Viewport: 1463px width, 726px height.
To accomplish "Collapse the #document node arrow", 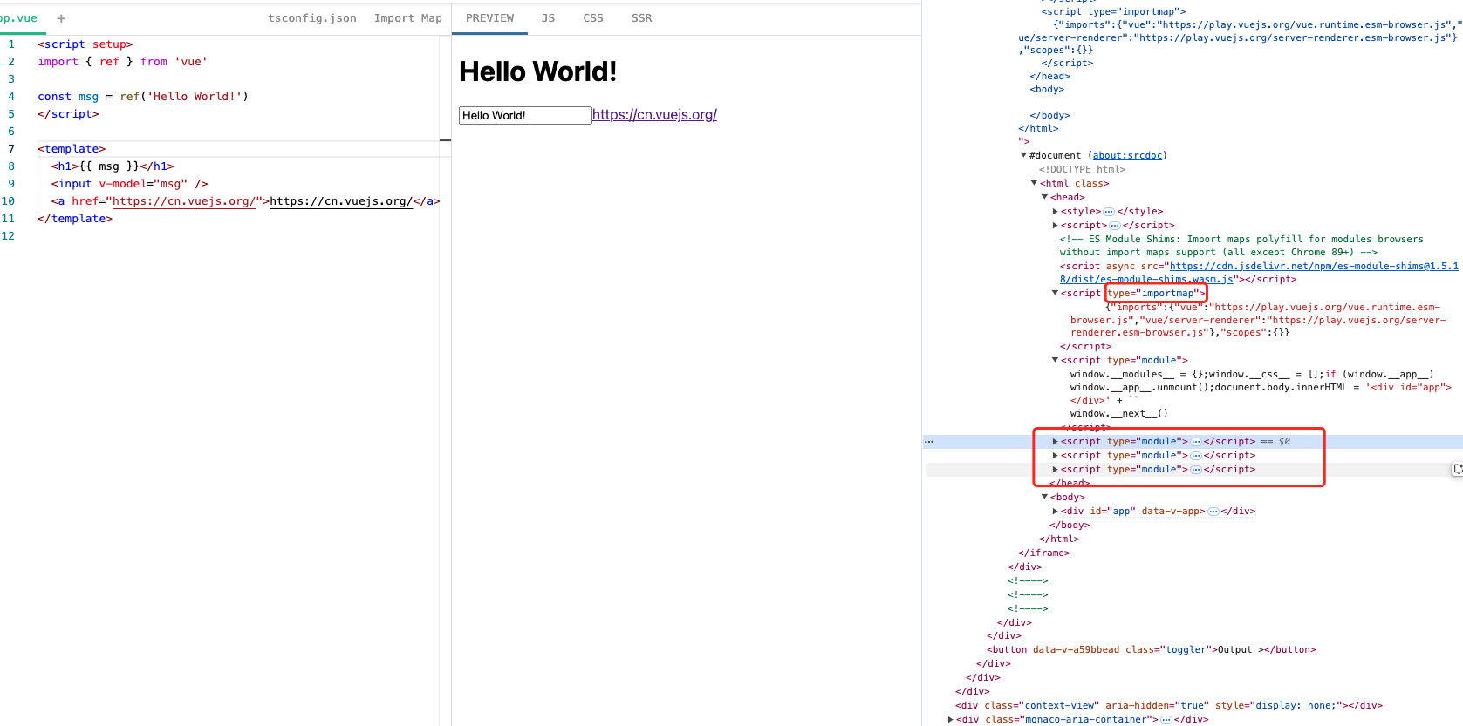I will click(1023, 155).
